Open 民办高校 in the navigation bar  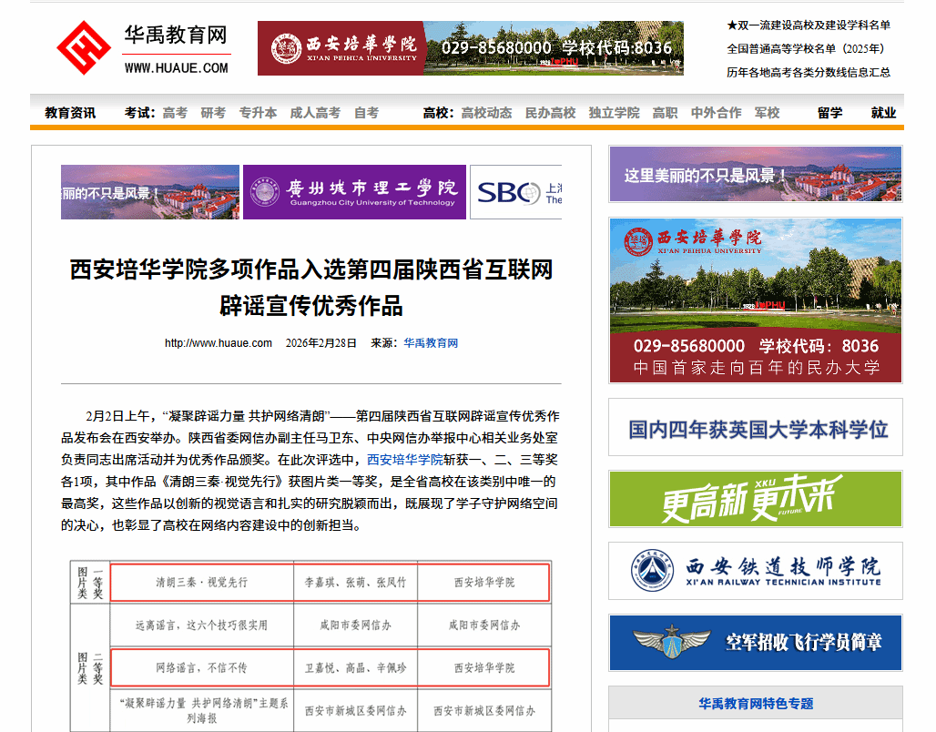(550, 113)
